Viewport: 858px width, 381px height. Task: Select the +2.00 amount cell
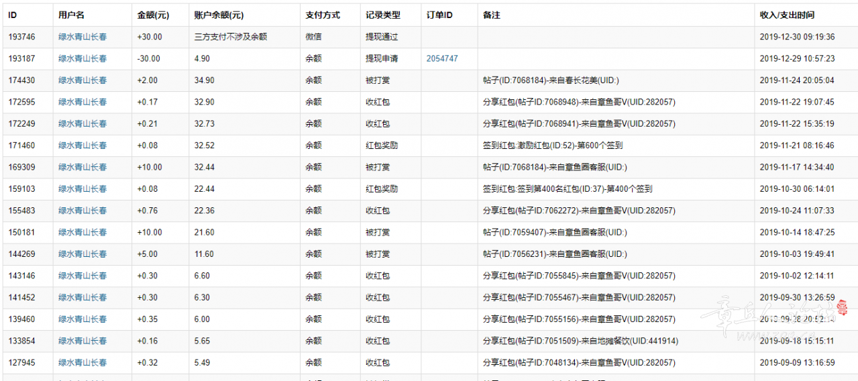148,80
